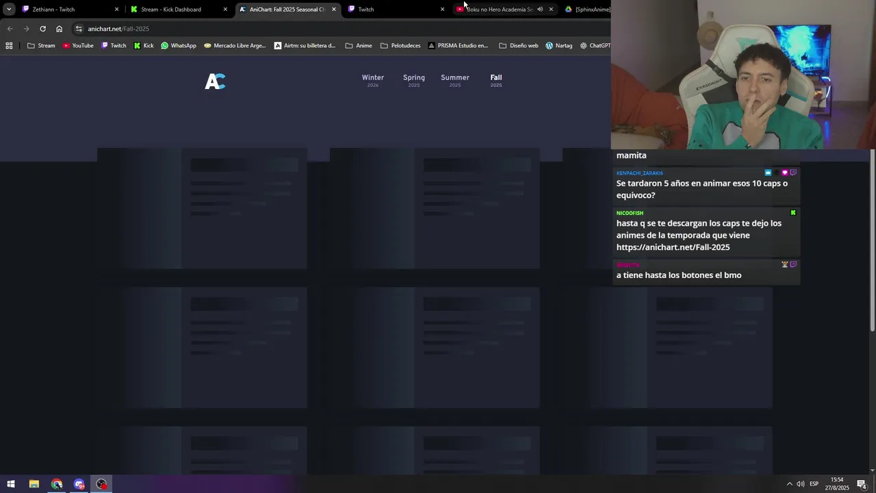This screenshot has width=876, height=493.
Task: Expand the Pelotudeces bookmarks folder
Action: 400,46
